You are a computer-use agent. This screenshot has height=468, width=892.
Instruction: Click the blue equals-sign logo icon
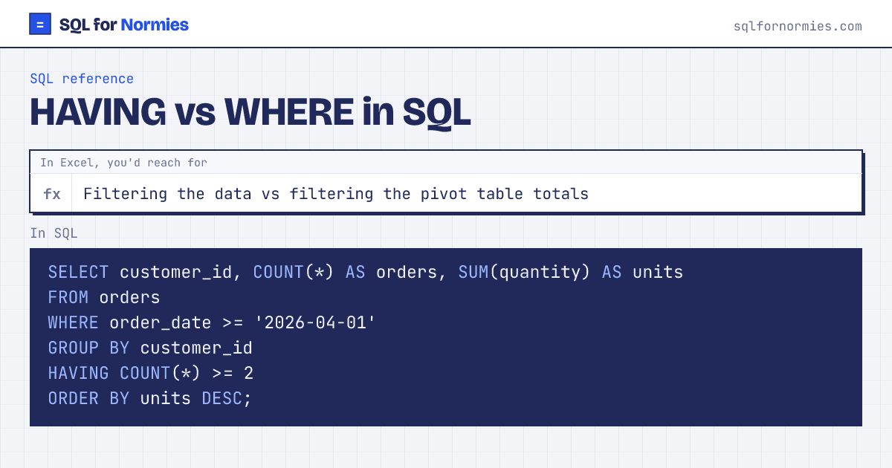40,25
